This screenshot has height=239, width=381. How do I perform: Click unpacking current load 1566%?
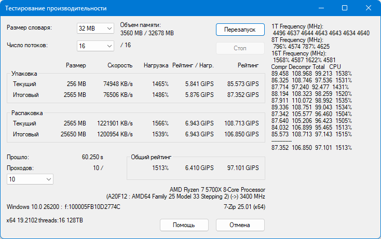click(160, 123)
